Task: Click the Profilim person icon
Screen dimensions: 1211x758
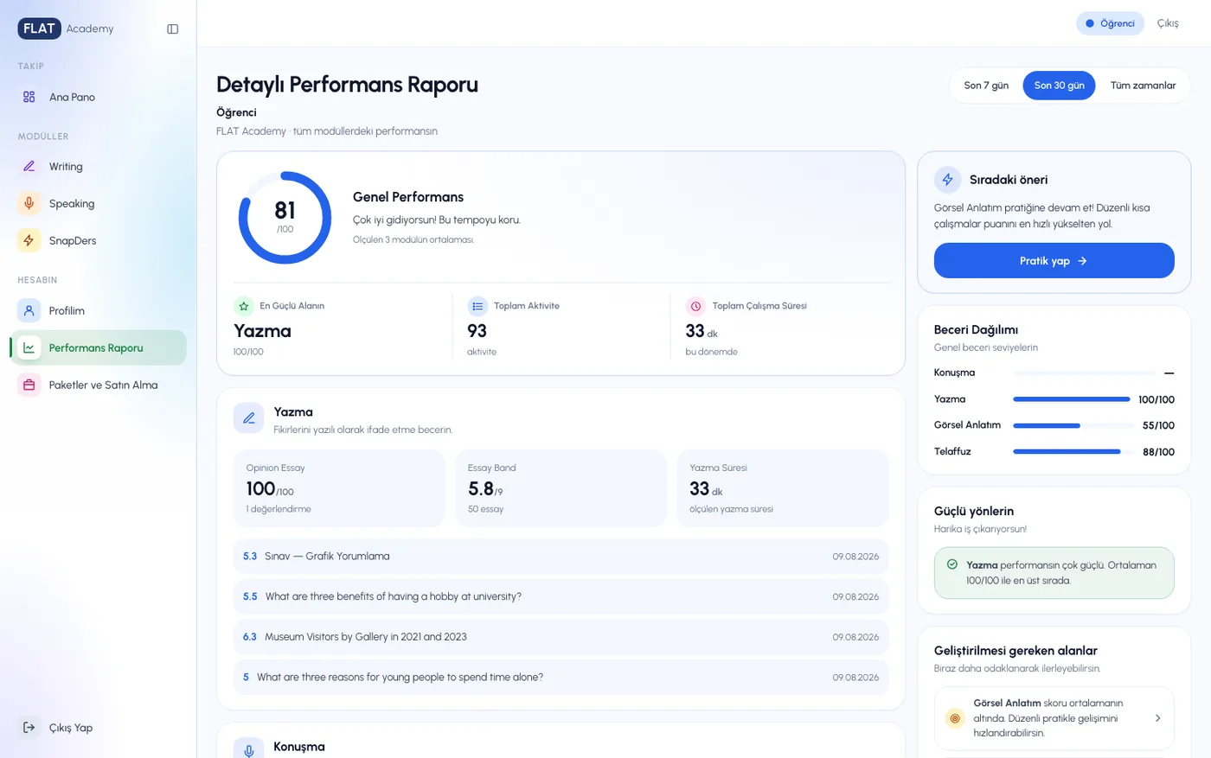Action: click(29, 310)
